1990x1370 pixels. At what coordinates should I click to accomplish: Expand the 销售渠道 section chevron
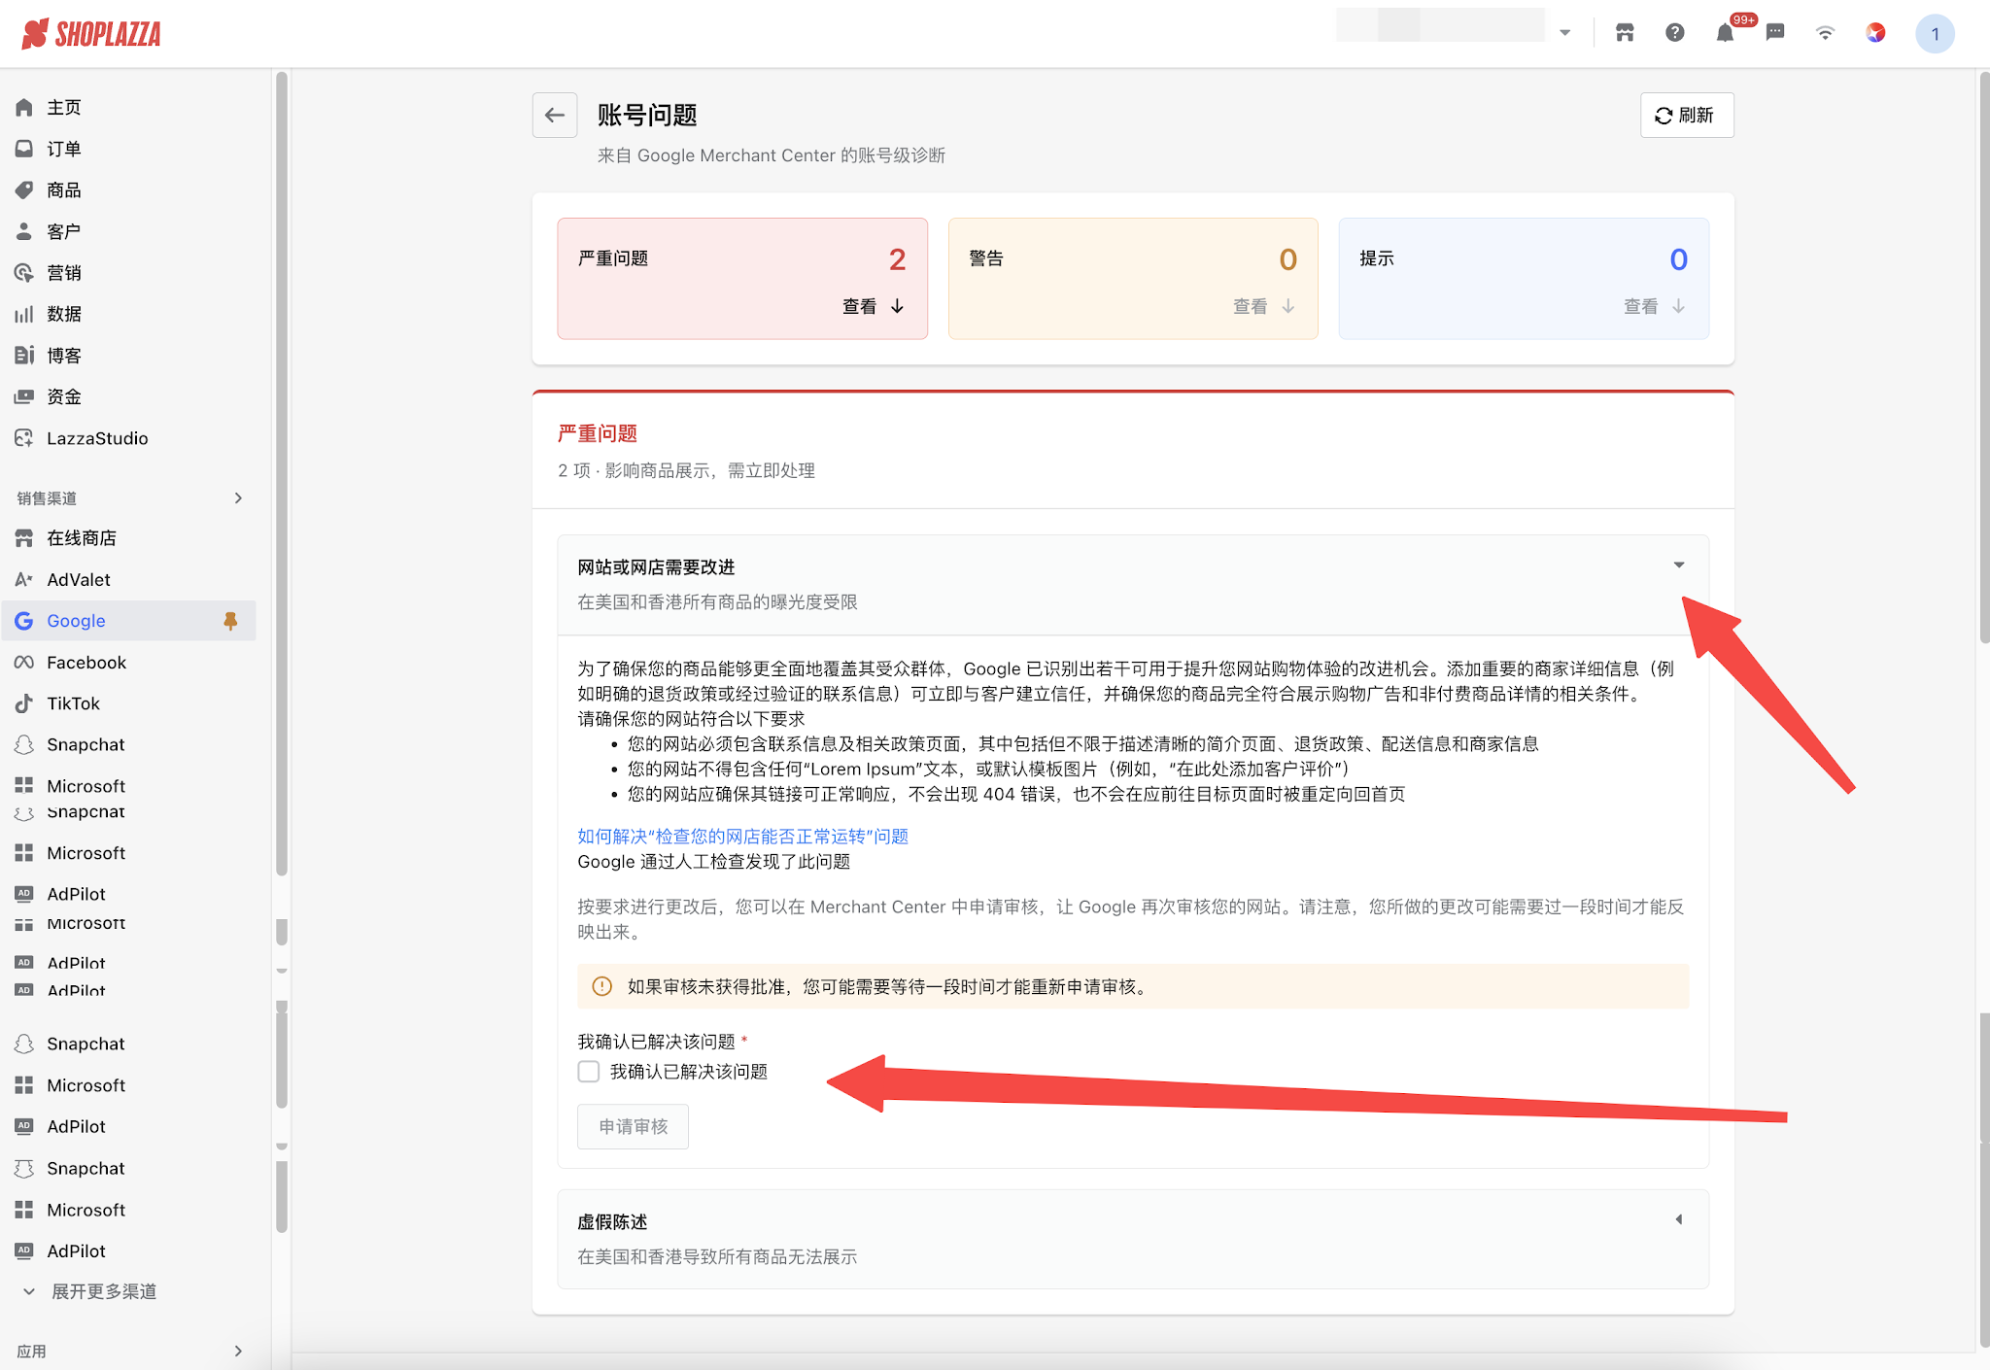coord(238,498)
